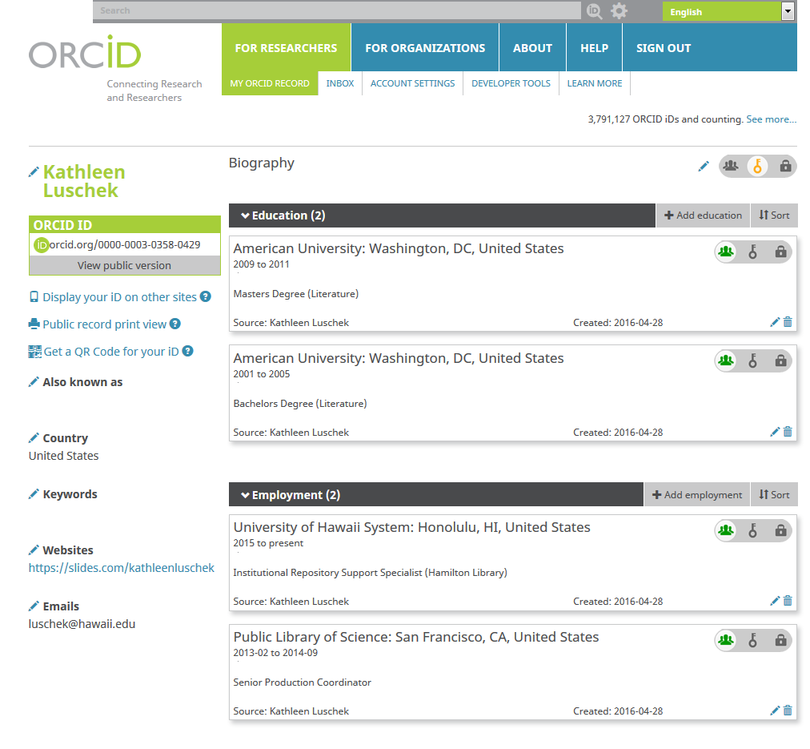Screen dimensions: 810x749
Task: Click the ORCID logo
Action: tap(85, 52)
